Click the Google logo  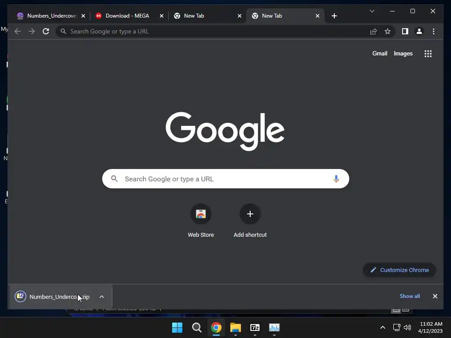[225, 131]
